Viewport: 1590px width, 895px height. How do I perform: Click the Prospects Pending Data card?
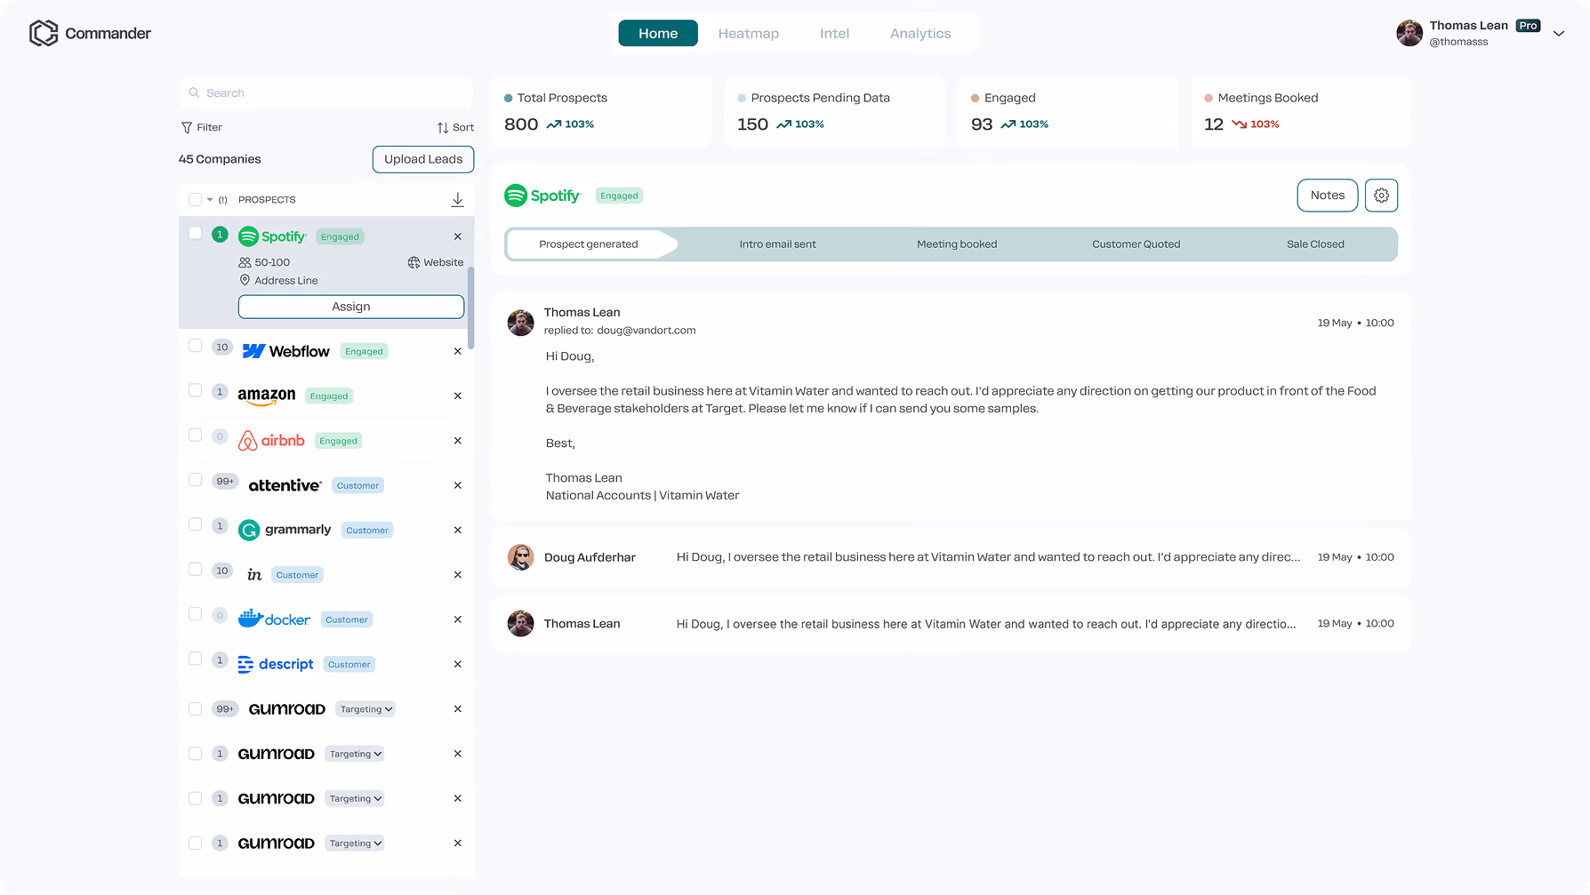pyautogui.click(x=834, y=112)
